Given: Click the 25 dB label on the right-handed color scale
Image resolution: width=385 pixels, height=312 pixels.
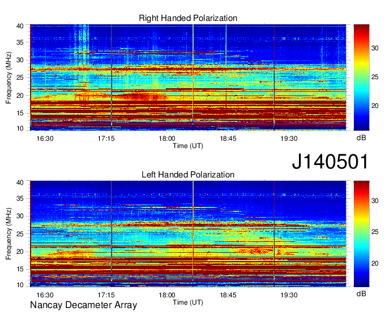Looking at the screenshot, I should tap(375, 77).
